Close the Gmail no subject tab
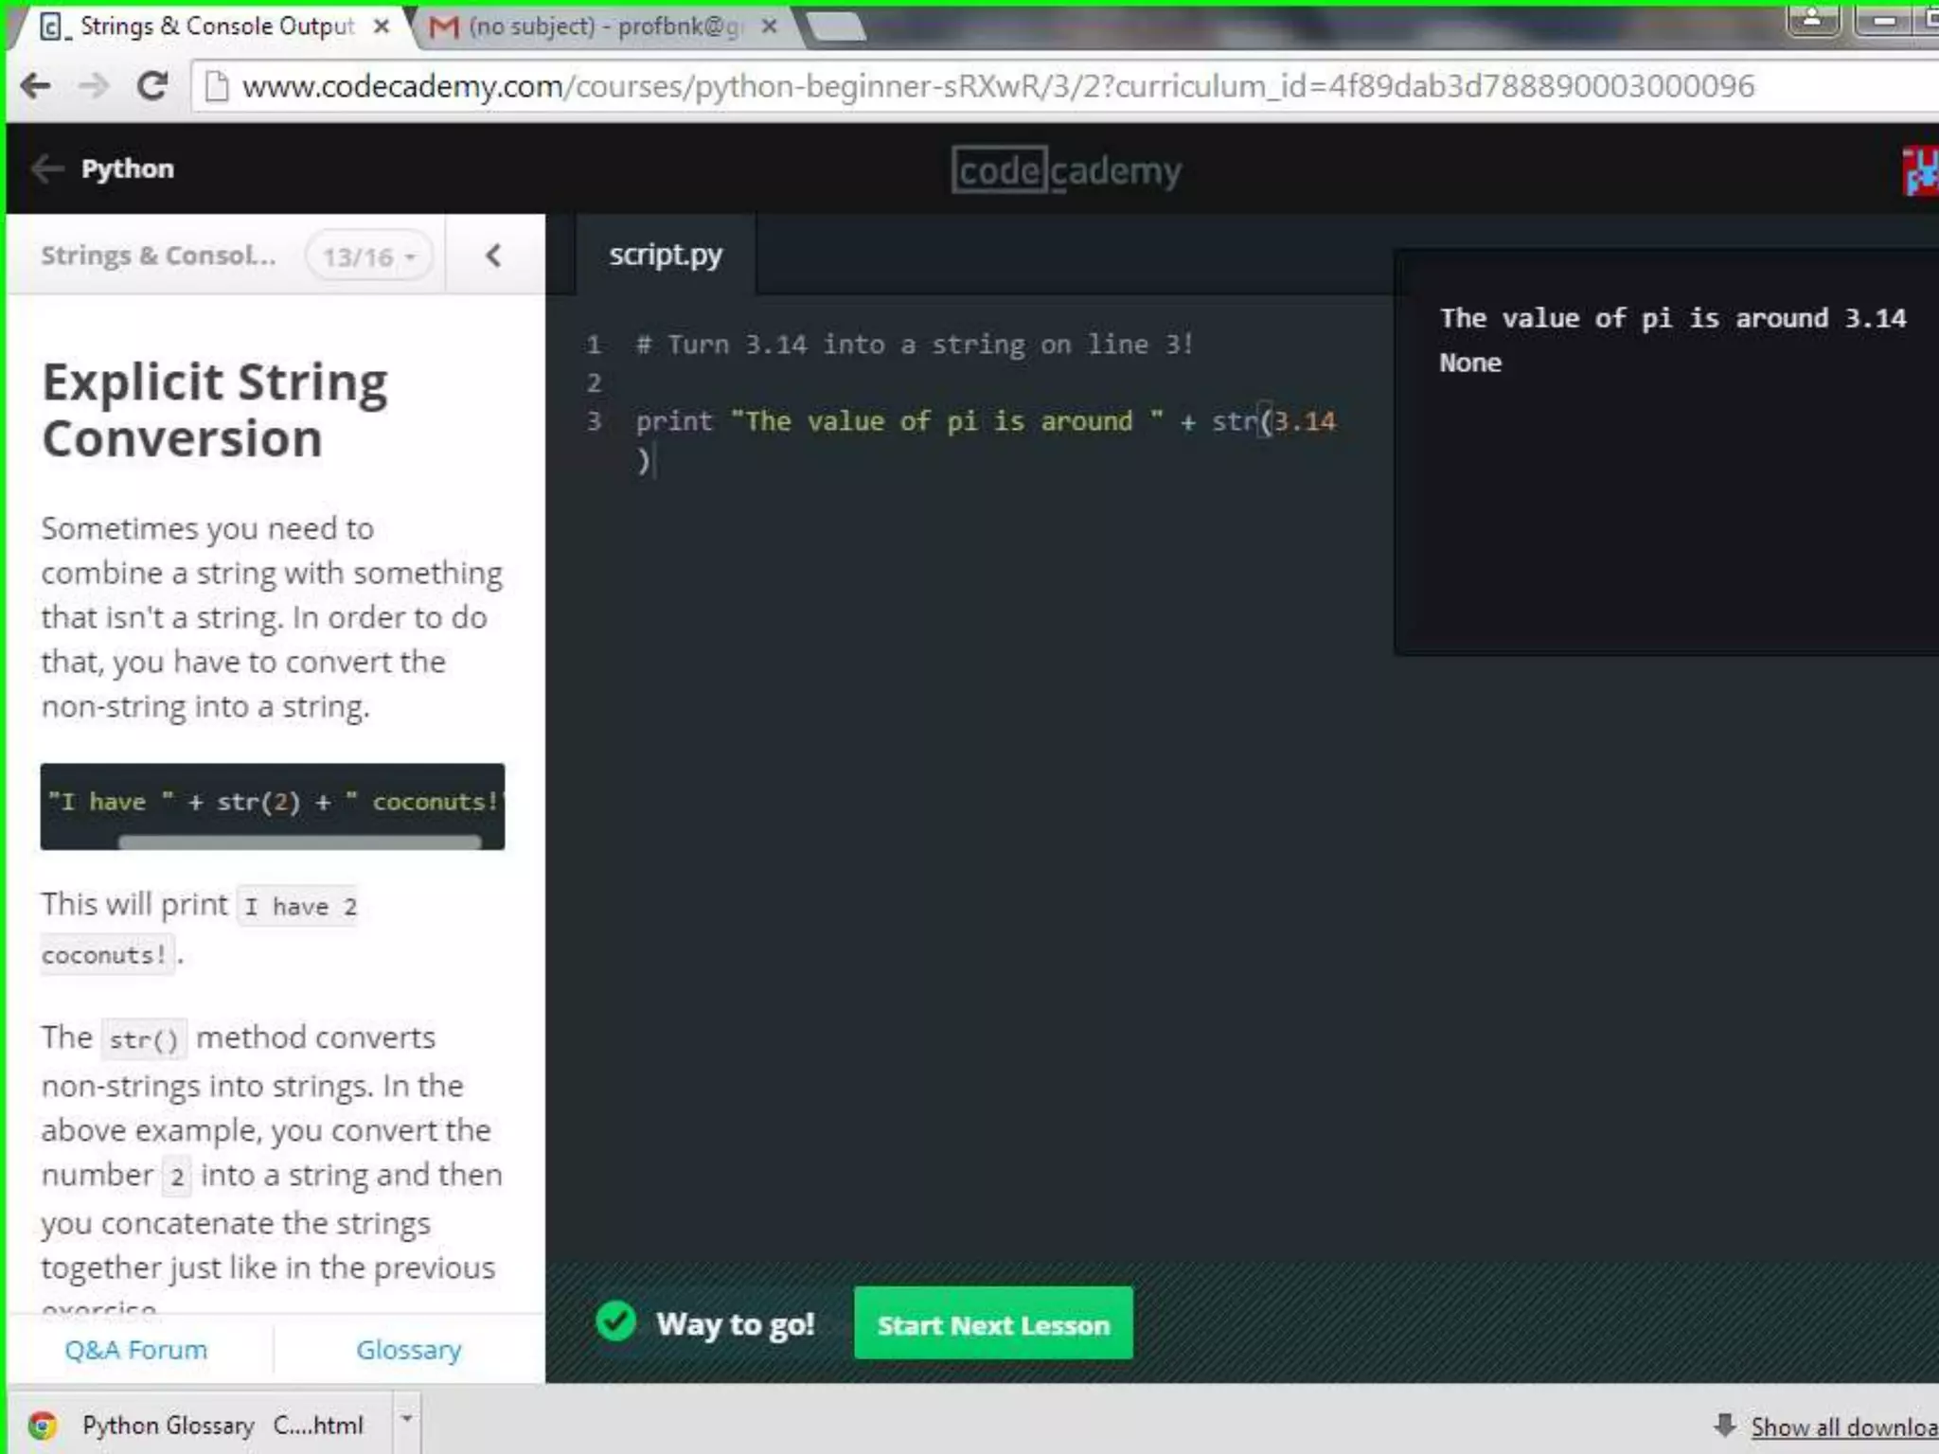The height and width of the screenshot is (1454, 1939). click(770, 27)
